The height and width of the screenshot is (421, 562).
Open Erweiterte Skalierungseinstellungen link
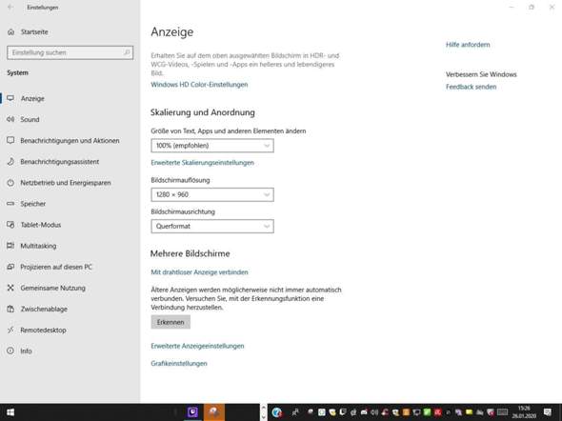(202, 163)
